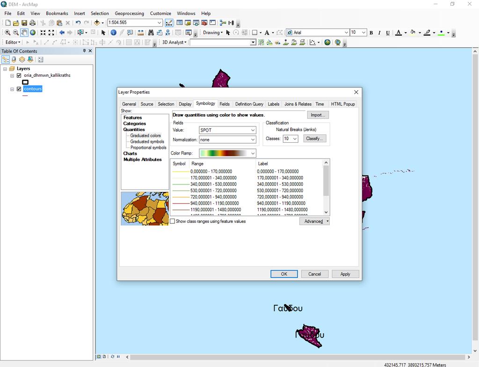Open Go To XY tool
This screenshot has height=367, width=479.
point(168,32)
